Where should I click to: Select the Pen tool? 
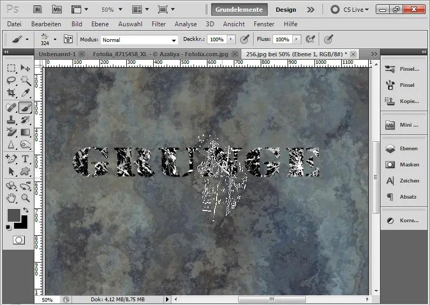[x=11, y=158]
